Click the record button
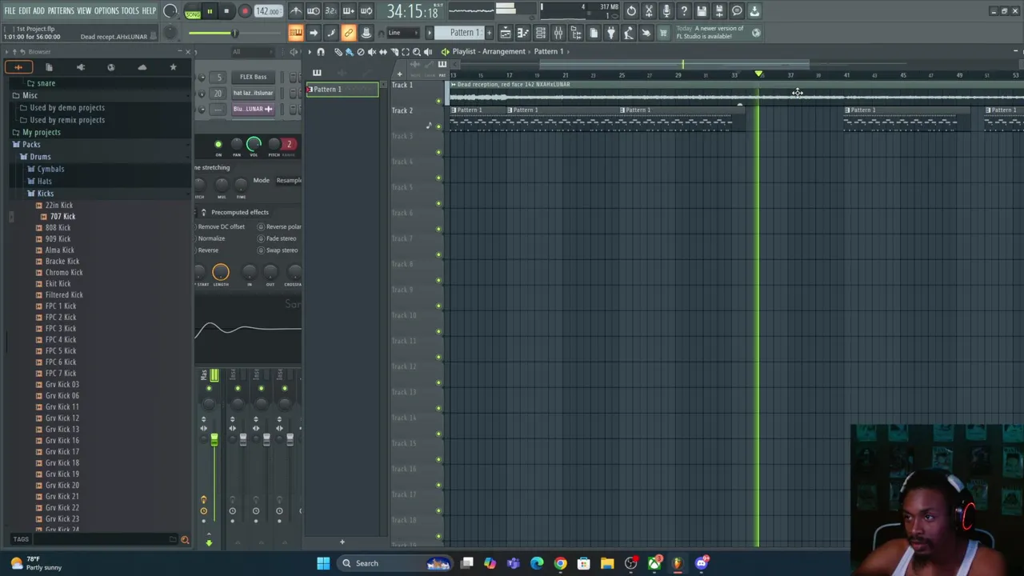The height and width of the screenshot is (576, 1024). coord(245,11)
